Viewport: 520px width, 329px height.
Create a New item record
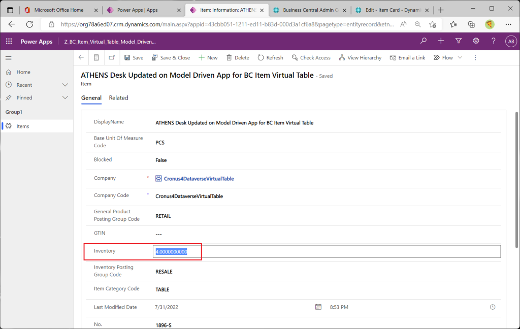[208, 58]
